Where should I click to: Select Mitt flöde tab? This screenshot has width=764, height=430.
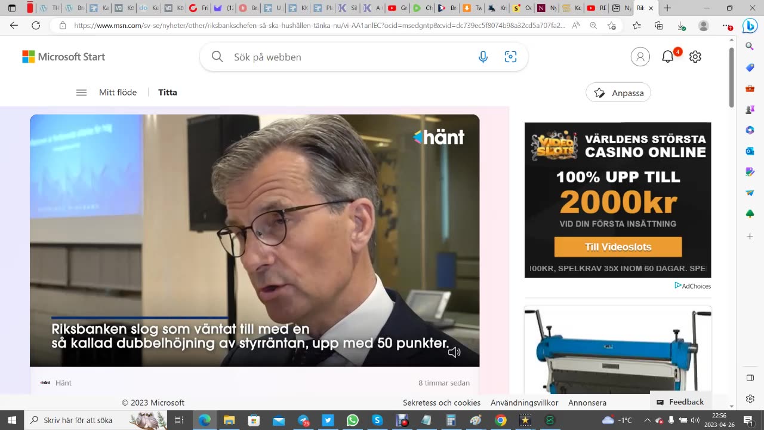point(118,93)
